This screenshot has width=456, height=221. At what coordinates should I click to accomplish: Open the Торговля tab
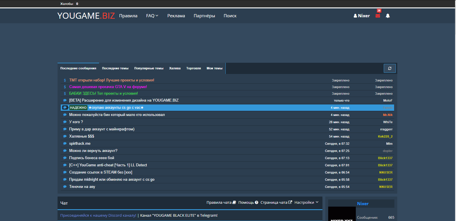[193, 68]
